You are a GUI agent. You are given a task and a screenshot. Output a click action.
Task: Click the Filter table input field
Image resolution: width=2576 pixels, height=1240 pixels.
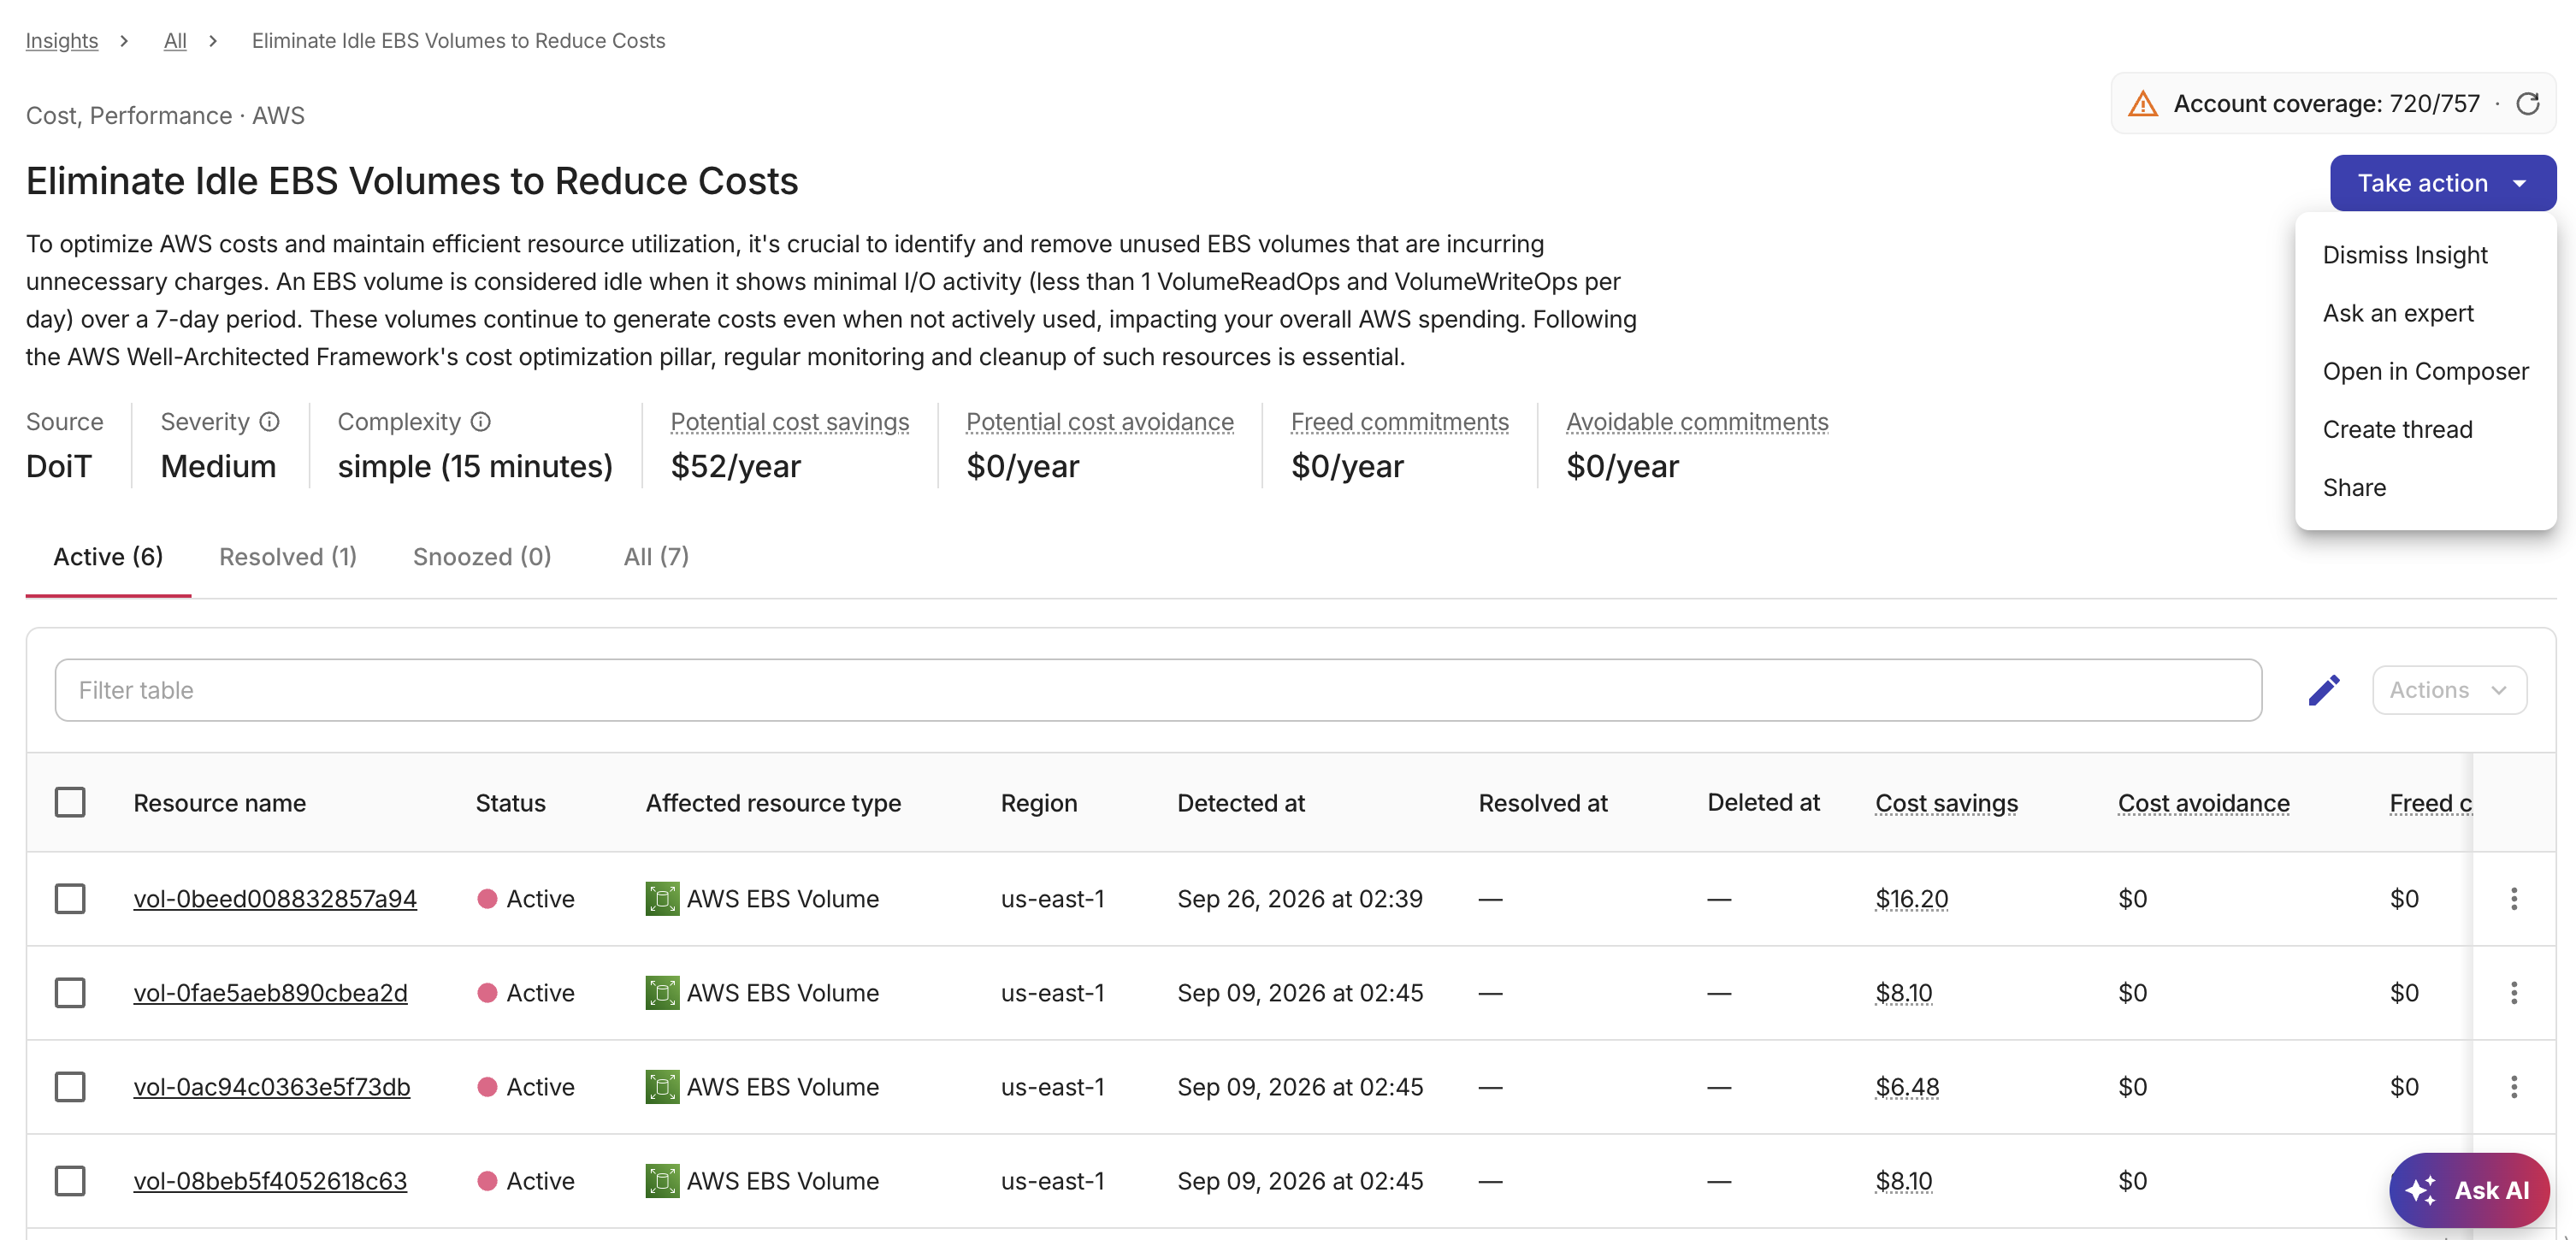(x=1158, y=690)
